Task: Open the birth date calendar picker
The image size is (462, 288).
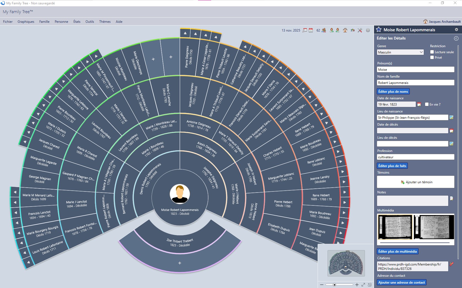Action: click(419, 104)
